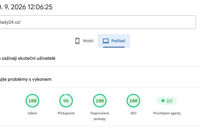Click the Výkon label

point(32,113)
